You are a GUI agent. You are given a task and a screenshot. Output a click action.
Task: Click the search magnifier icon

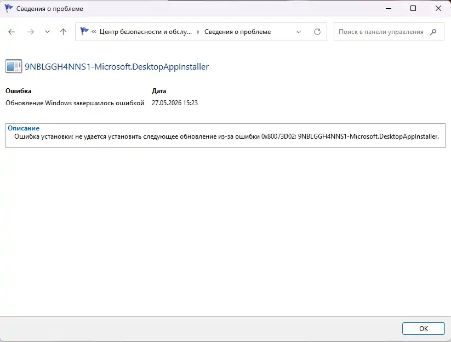(433, 32)
